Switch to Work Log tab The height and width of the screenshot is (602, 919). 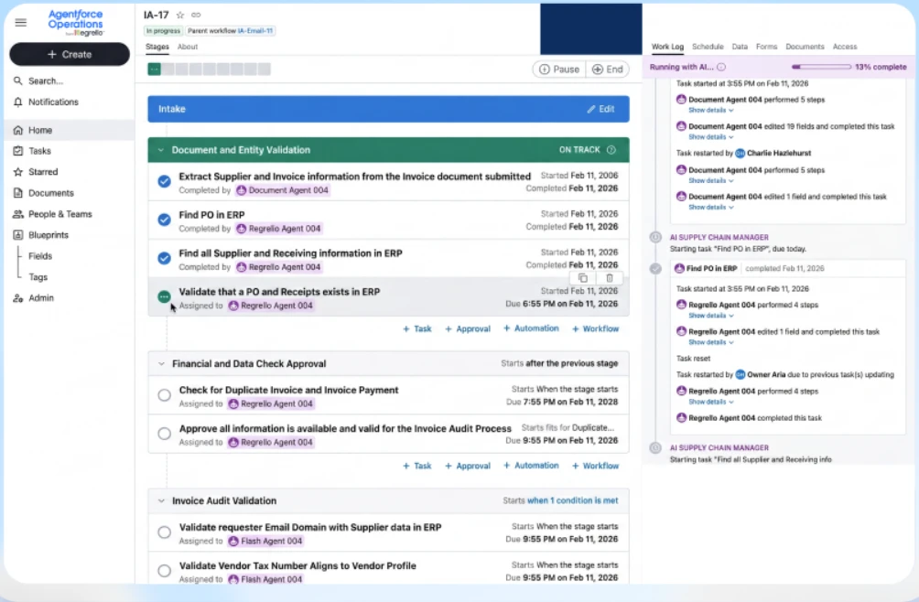click(667, 47)
